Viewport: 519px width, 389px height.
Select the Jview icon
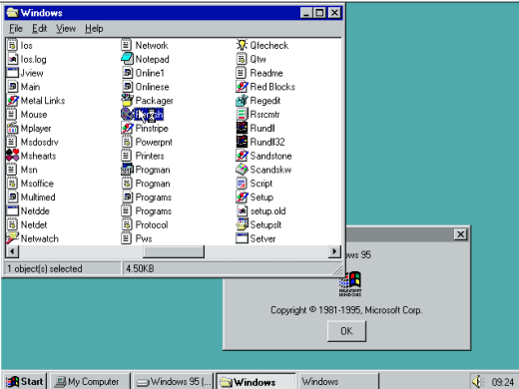click(x=12, y=73)
